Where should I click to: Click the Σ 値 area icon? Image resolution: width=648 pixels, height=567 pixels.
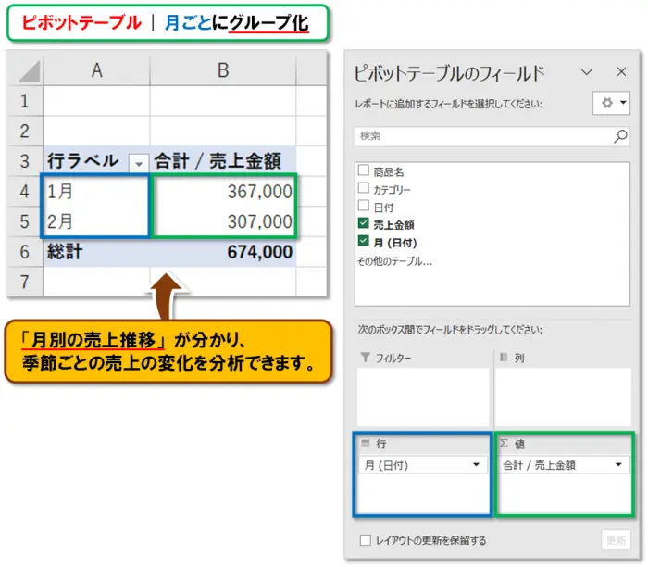pos(504,444)
